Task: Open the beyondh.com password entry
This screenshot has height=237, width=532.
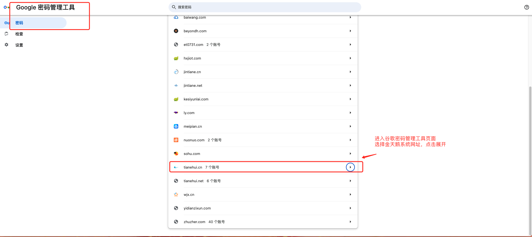Action: pos(263,31)
